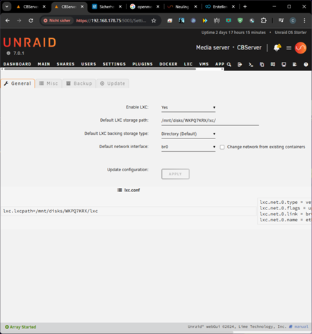This screenshot has width=312, height=334.
Task: Click the lxc.conf list icon
Action: pyautogui.click(x=120, y=190)
